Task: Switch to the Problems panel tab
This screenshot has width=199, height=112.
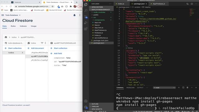Action: (130, 88)
